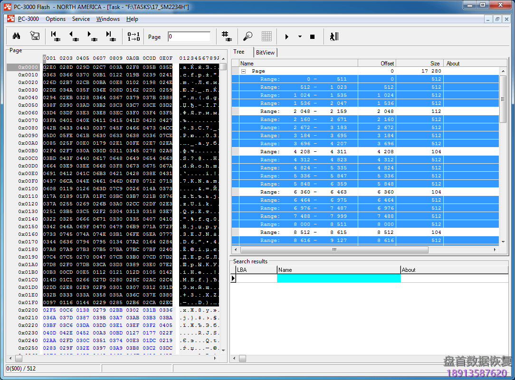Viewport: 515px width, 380px height.
Task: Collapse the Page tree node
Action: 244,71
